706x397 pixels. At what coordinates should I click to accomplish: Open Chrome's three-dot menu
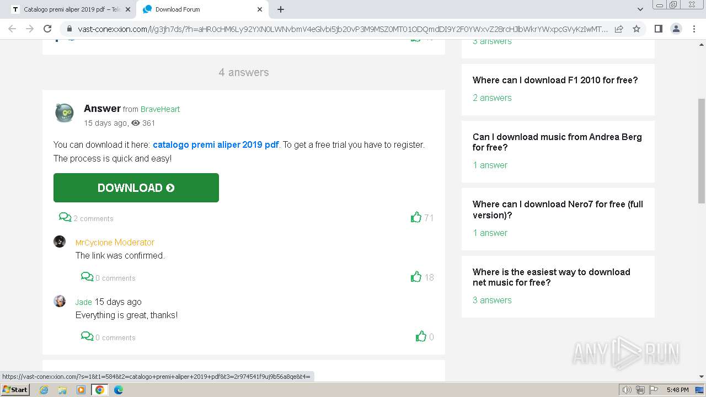point(694,29)
